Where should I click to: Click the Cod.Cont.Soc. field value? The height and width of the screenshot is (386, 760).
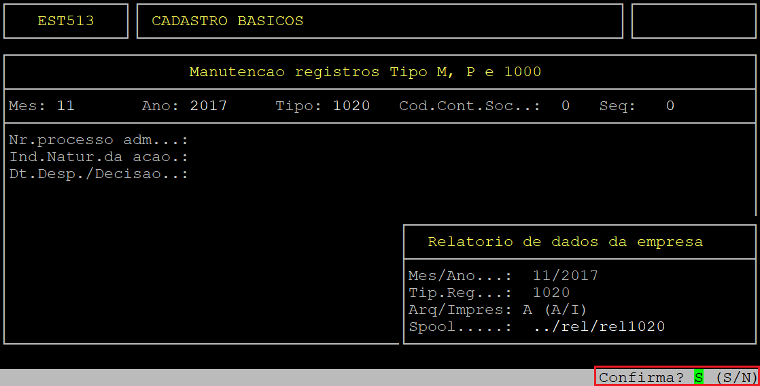click(x=565, y=106)
